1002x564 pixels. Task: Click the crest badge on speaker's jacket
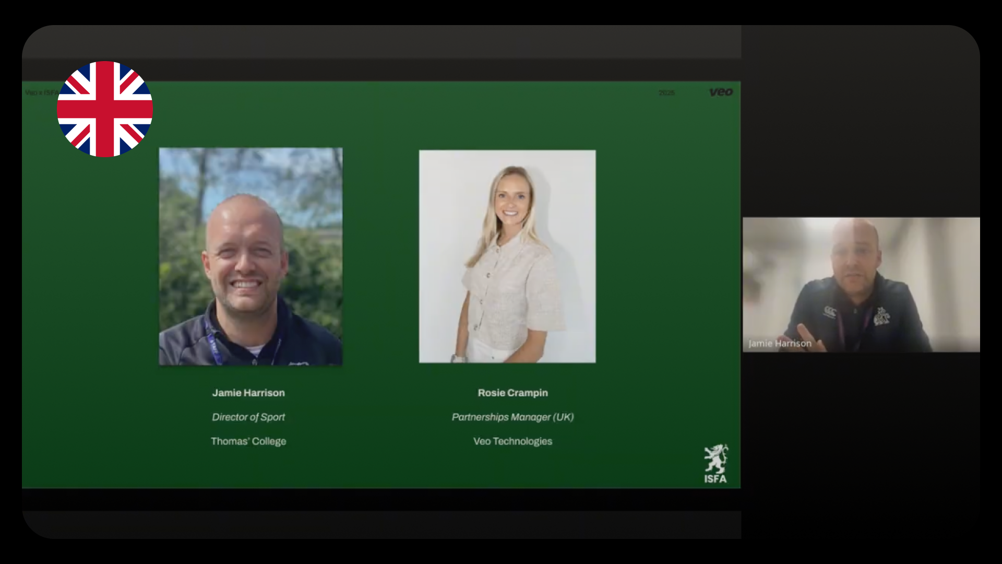[x=881, y=316]
